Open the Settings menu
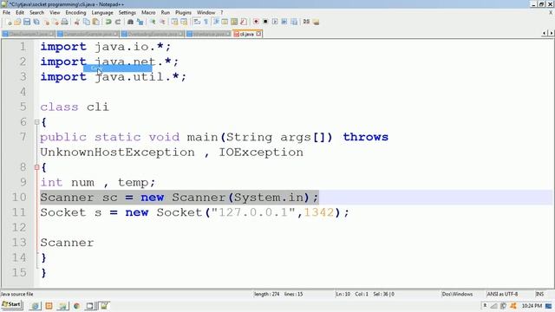The height and width of the screenshot is (312, 555). coord(127,12)
